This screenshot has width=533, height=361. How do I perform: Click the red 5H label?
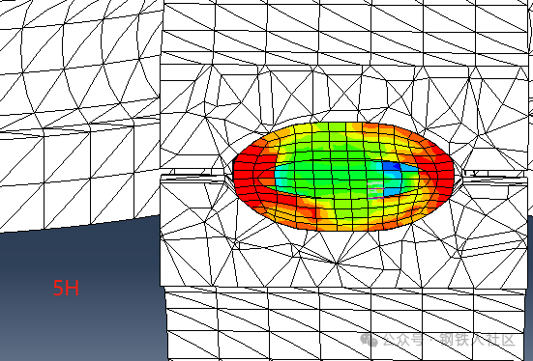point(67,288)
